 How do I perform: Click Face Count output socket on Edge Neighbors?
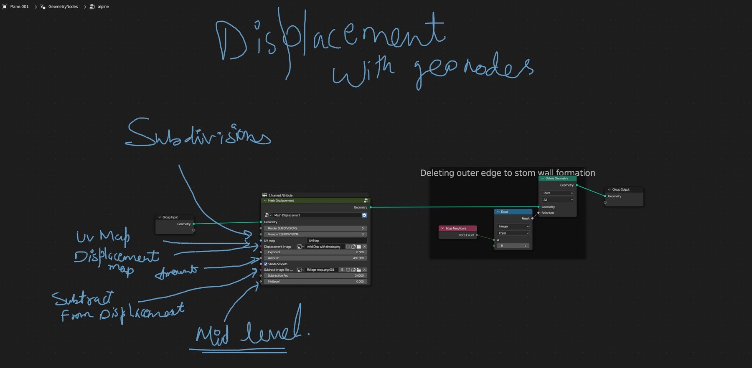[477, 235]
